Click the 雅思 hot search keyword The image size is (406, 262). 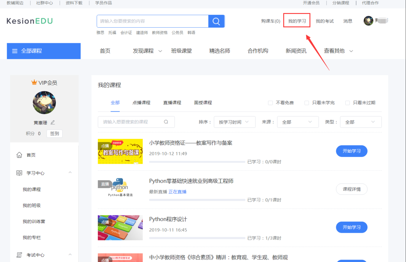click(x=100, y=33)
